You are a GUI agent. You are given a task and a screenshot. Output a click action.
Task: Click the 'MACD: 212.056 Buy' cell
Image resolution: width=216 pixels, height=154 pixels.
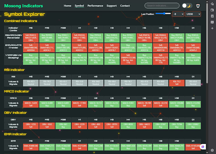[x=193, y=104]
